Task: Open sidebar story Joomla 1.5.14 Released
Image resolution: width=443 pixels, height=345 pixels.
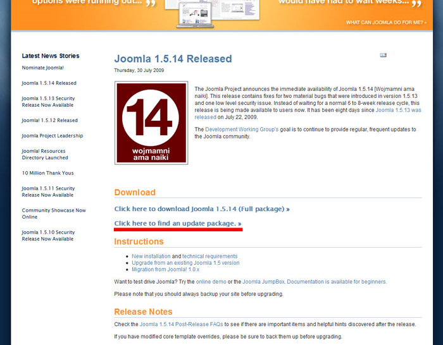Action: point(49,83)
